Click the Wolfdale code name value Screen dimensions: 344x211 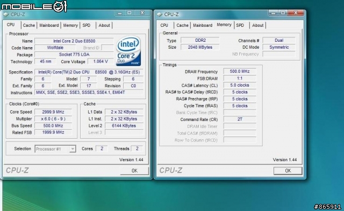[x=55, y=48]
